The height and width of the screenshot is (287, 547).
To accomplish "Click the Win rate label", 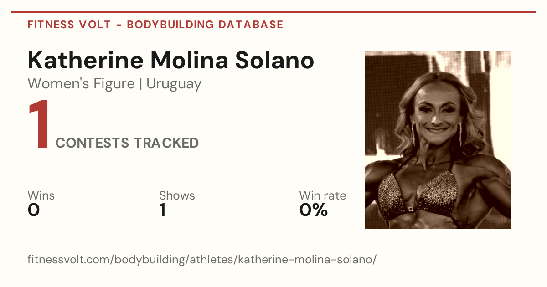I will coord(323,195).
